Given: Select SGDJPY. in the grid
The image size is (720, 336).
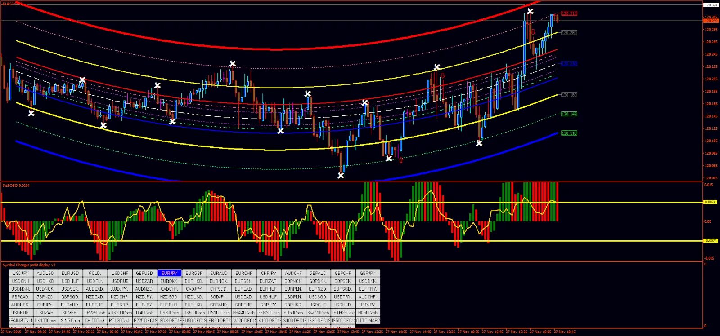Looking at the screenshot, I should click(219, 297).
